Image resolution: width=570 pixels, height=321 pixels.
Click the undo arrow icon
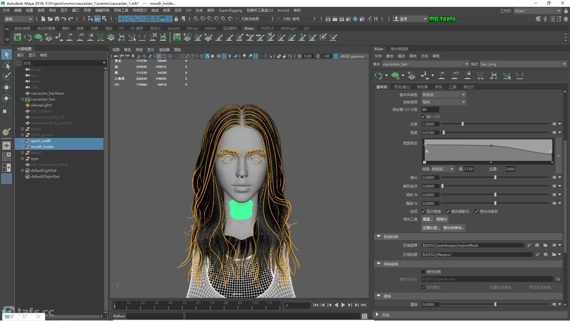(x=64, y=19)
